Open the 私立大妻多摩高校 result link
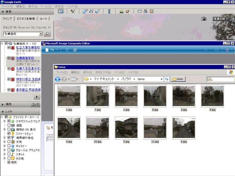 click(28, 47)
